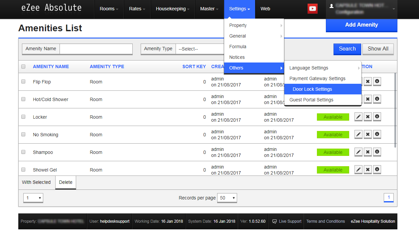Viewport: 419px width, 240px height.
Task: Check the Flip Flop row checkbox
Action: pyautogui.click(x=23, y=81)
